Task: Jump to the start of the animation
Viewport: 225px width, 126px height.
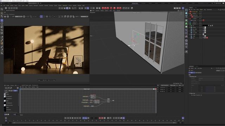Action: (65, 118)
